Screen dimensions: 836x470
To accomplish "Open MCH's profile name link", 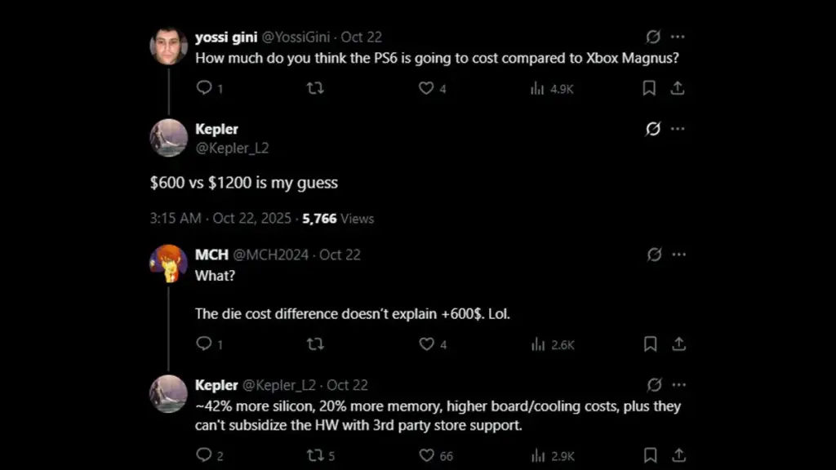I will tap(211, 255).
